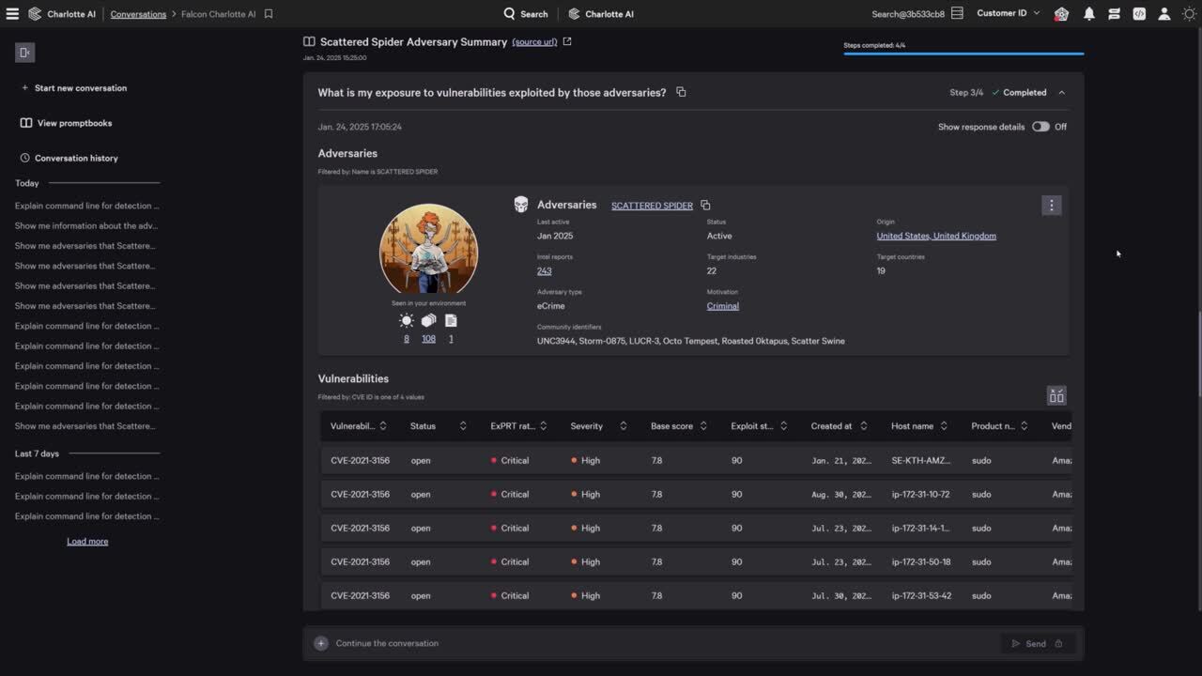Select host name ip-172-31-10-72 cell

[x=920, y=495]
